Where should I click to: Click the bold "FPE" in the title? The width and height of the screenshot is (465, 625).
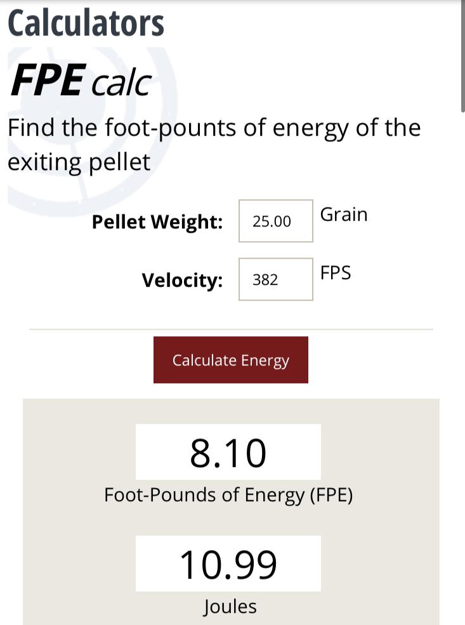(x=47, y=81)
